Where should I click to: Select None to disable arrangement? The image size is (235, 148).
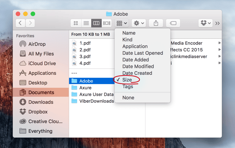point(128,98)
